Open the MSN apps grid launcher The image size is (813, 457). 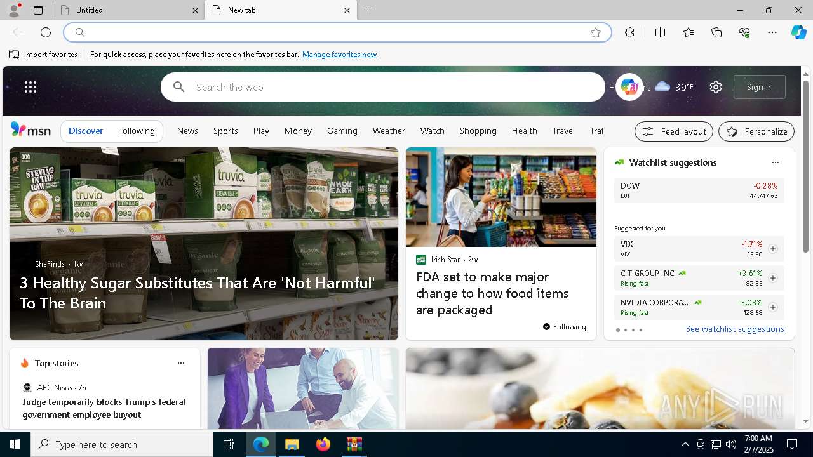coord(30,87)
